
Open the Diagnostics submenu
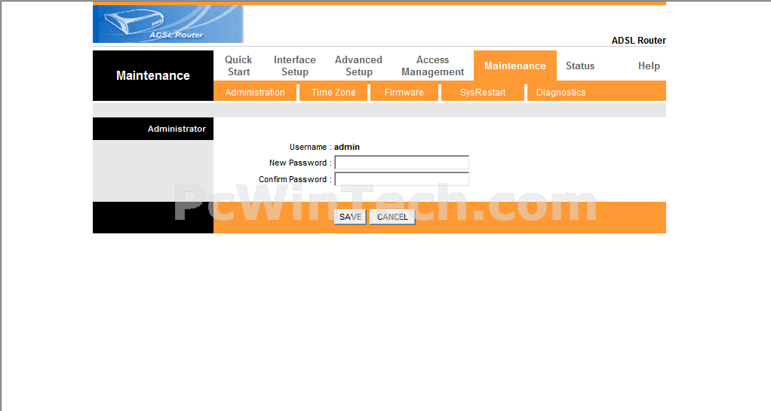click(x=561, y=92)
